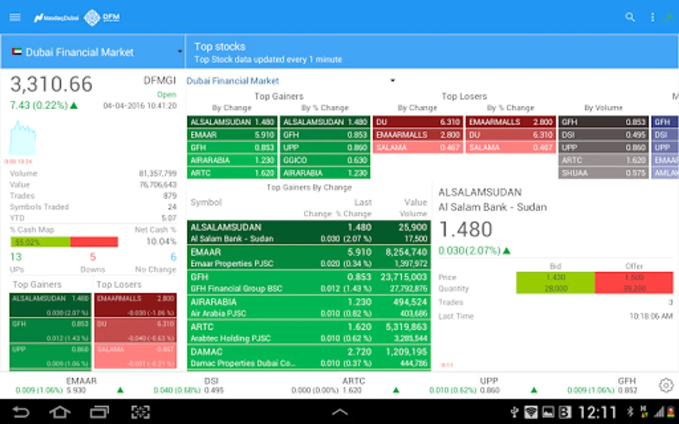Open the Arabtec Holding PJSC row
679x424 pixels.
coord(309,333)
